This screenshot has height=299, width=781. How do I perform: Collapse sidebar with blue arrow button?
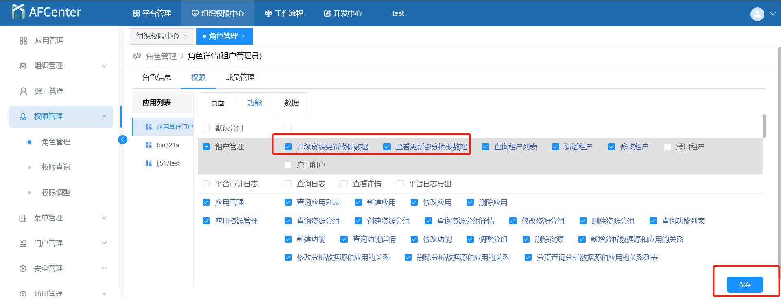pos(122,140)
